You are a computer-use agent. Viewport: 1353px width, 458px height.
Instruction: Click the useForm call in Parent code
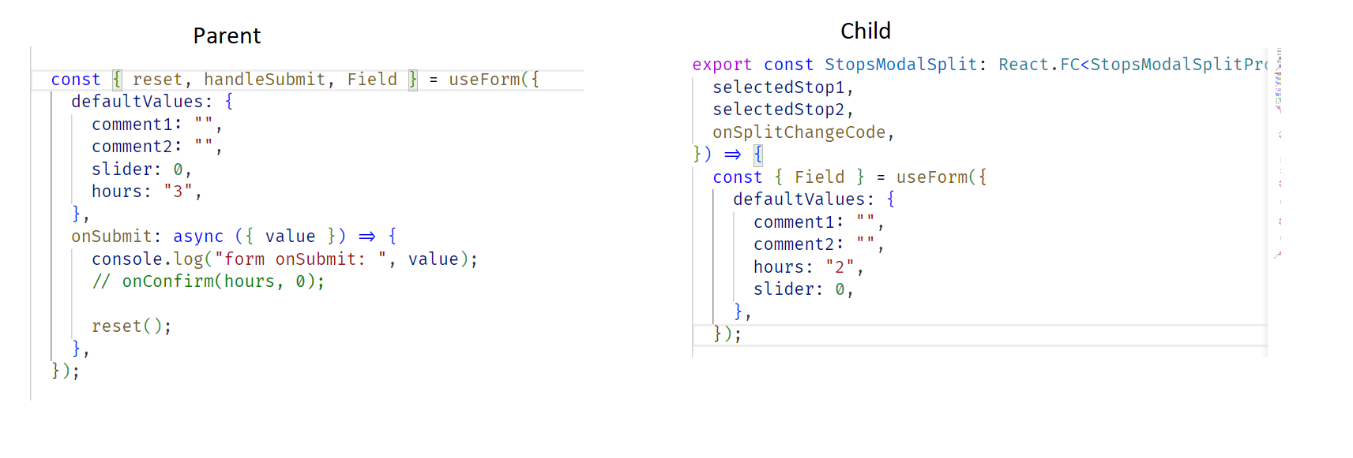point(484,80)
